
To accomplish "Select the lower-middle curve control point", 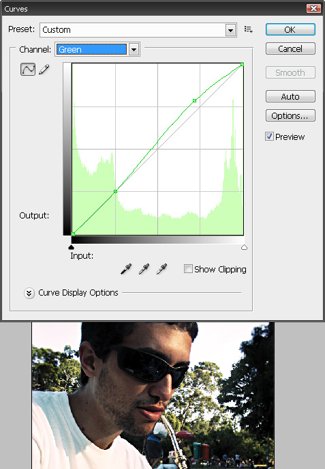I will (x=116, y=191).
